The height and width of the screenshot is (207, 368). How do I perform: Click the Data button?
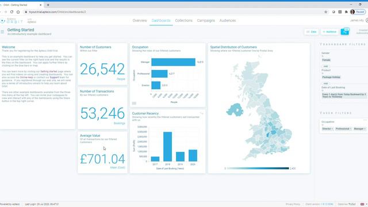click(x=312, y=32)
